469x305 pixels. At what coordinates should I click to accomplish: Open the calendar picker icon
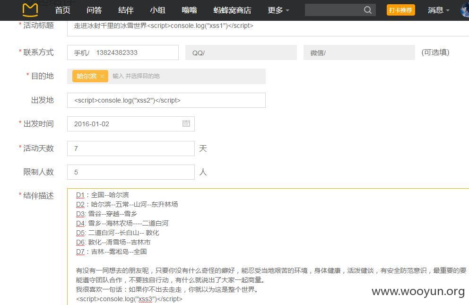coord(186,123)
